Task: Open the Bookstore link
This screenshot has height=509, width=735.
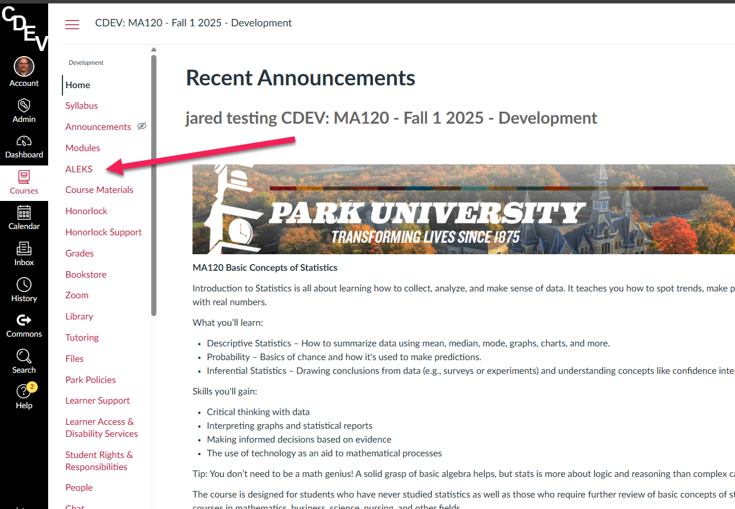Action: pyautogui.click(x=86, y=274)
